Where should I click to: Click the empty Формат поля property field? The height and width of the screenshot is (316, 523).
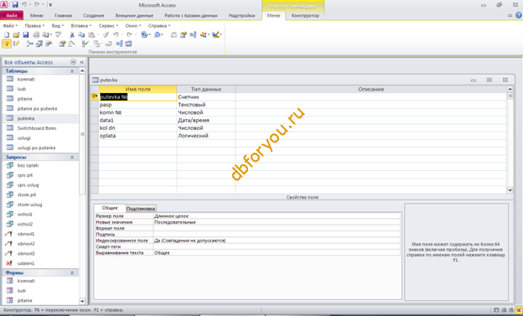[277, 228]
